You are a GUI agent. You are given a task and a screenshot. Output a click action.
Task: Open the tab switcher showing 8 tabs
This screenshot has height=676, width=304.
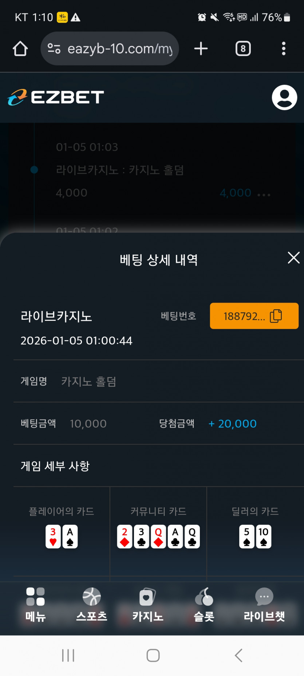[243, 49]
